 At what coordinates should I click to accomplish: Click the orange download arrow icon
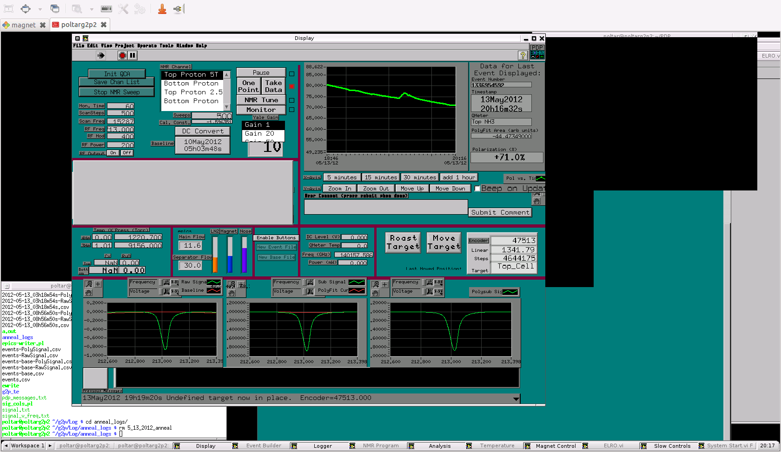[x=162, y=8]
